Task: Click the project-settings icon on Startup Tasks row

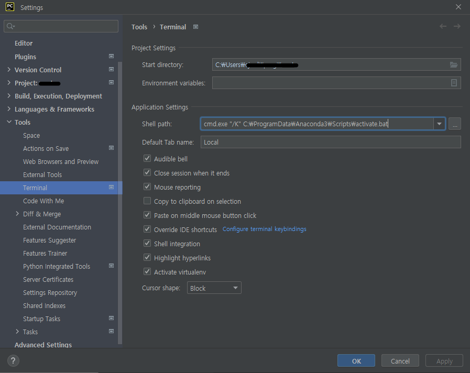Action: click(x=111, y=318)
